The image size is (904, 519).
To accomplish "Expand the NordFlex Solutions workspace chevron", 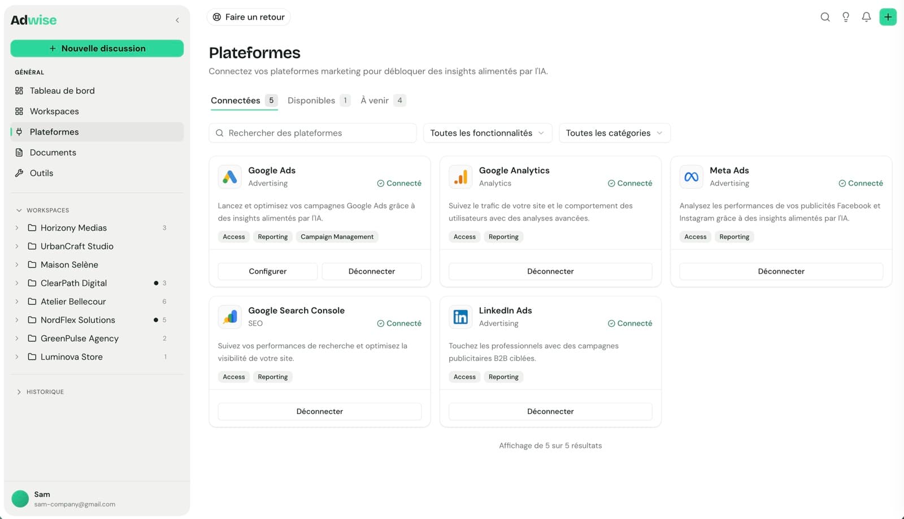I will (17, 320).
